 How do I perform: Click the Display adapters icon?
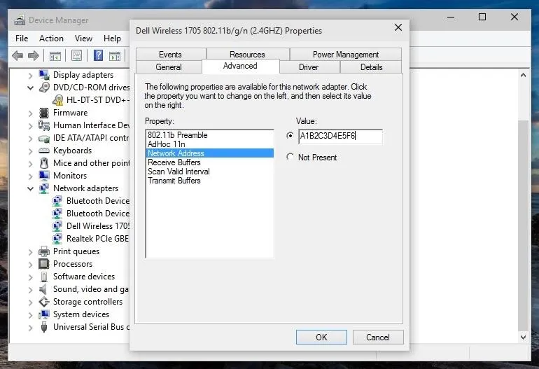point(44,75)
